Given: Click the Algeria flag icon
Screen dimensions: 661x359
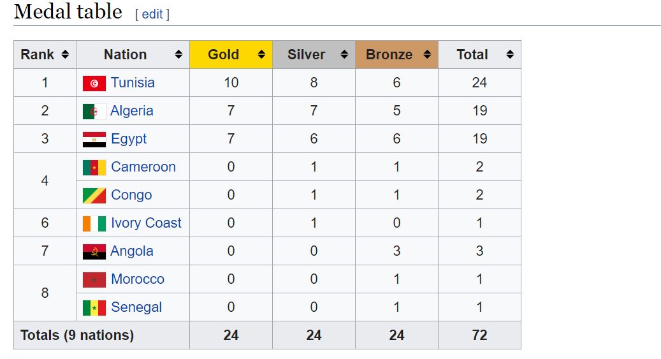Looking at the screenshot, I should 94,111.
